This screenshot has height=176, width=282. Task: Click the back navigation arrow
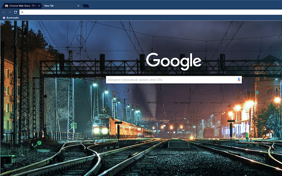[x=4, y=12]
